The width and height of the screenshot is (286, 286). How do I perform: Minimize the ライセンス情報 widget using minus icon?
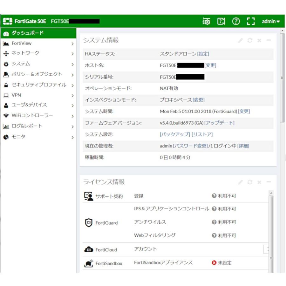click(269, 182)
